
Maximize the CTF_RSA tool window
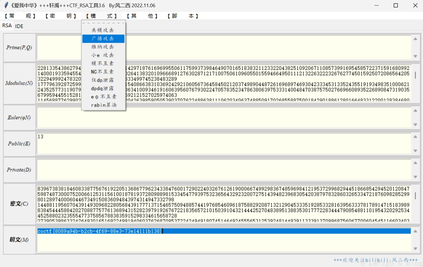(x=396, y=6)
